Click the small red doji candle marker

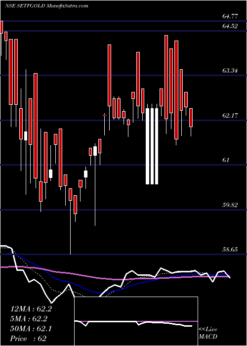105,115
